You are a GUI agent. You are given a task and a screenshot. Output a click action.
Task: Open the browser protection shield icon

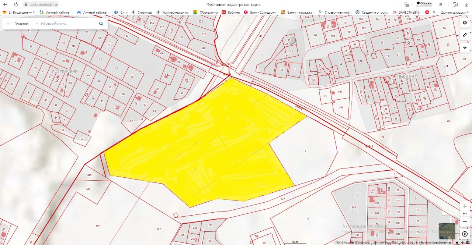(406, 4)
